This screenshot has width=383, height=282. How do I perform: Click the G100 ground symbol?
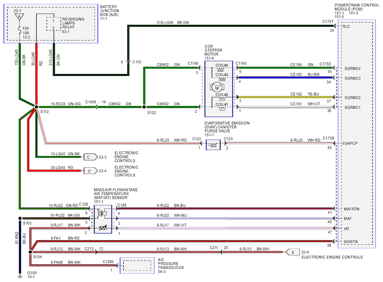[20, 276]
